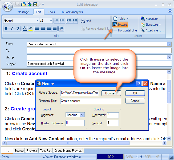The width and height of the screenshot is (174, 160).
Task: Click the 100 % zoom status indicator
Action: tap(110, 157)
